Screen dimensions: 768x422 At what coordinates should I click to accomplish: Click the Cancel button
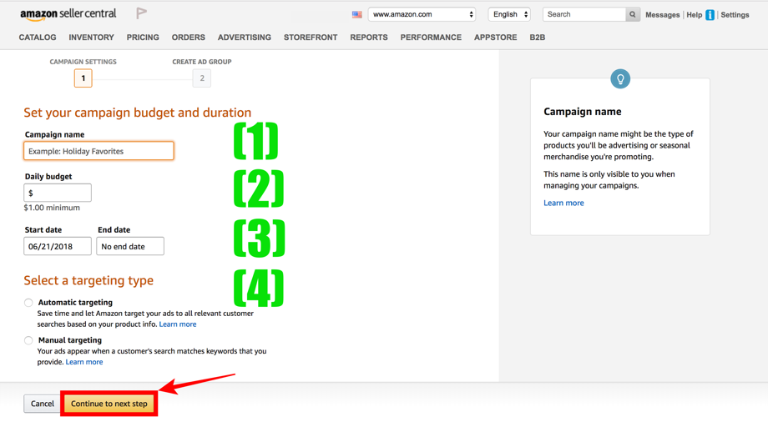pos(43,404)
